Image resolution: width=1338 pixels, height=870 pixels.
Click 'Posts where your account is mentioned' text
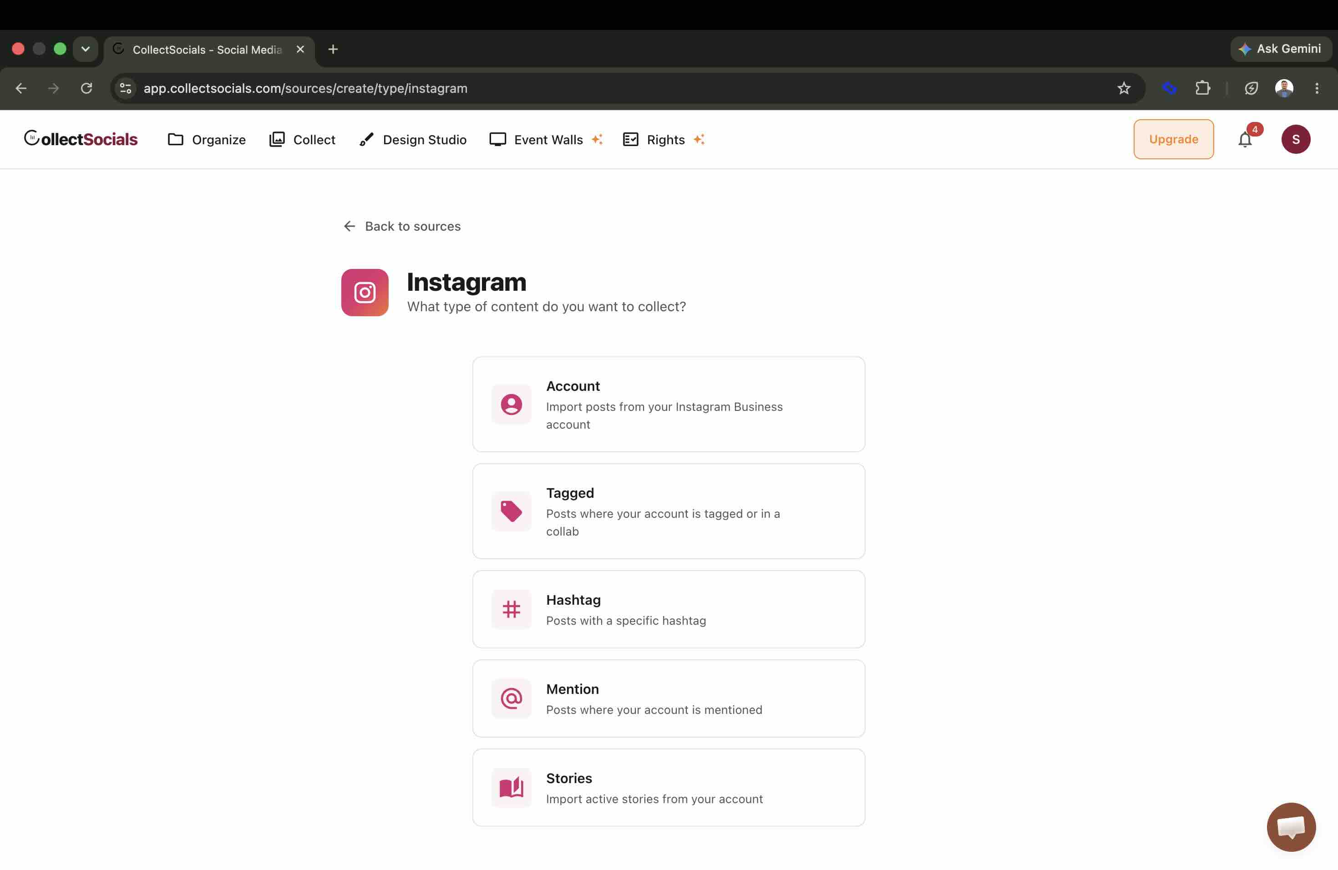[654, 710]
